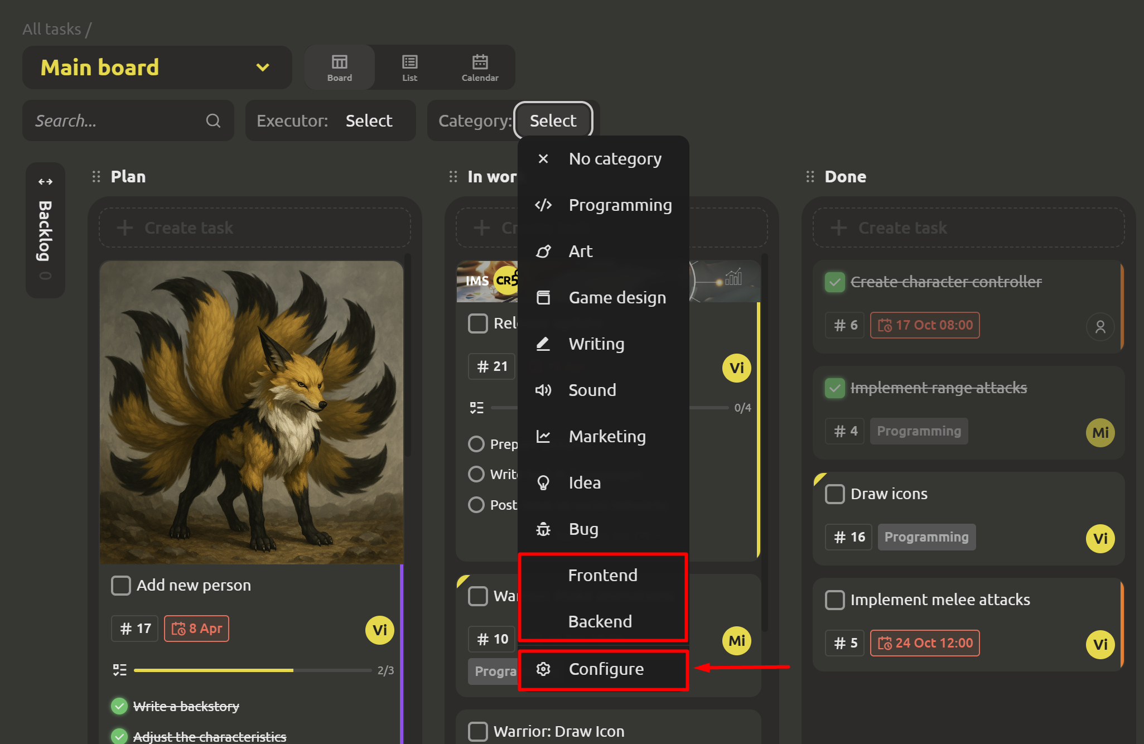Viewport: 1144px width, 744px height.
Task: Choose the Frontend category
Action: coord(603,576)
